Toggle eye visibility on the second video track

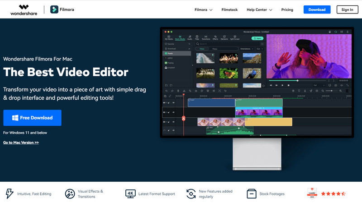click(x=173, y=112)
